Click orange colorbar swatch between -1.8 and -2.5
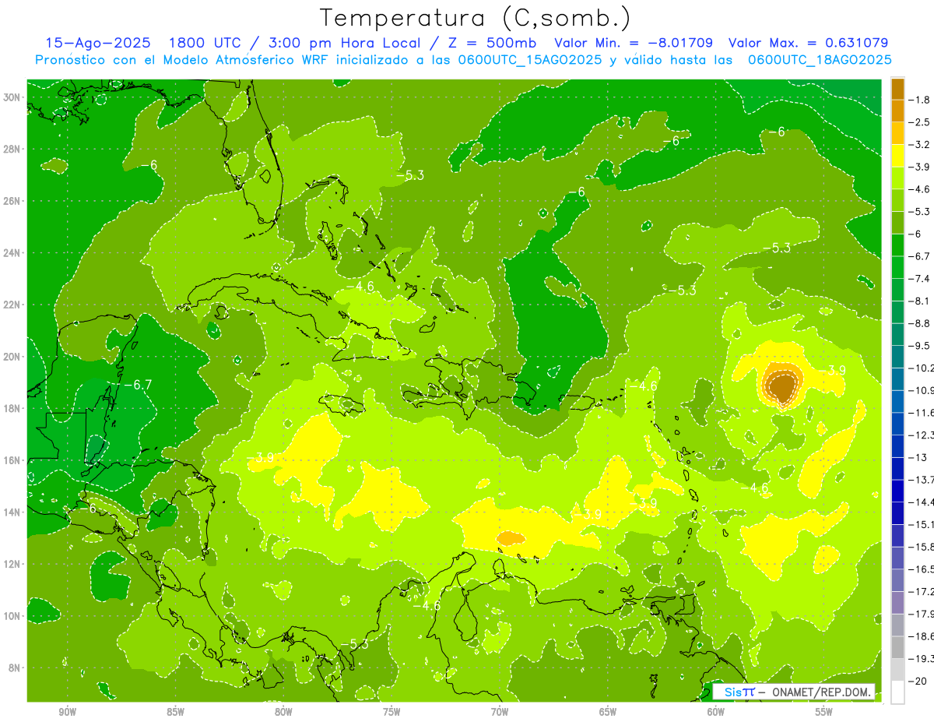 pyautogui.click(x=897, y=111)
